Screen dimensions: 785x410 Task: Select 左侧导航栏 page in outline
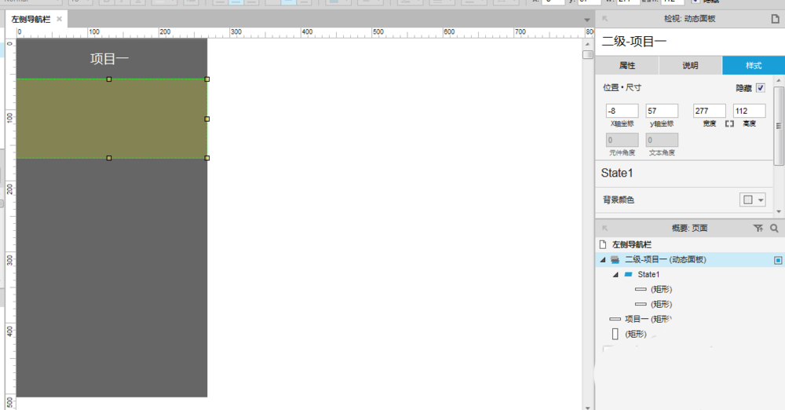(x=631, y=244)
